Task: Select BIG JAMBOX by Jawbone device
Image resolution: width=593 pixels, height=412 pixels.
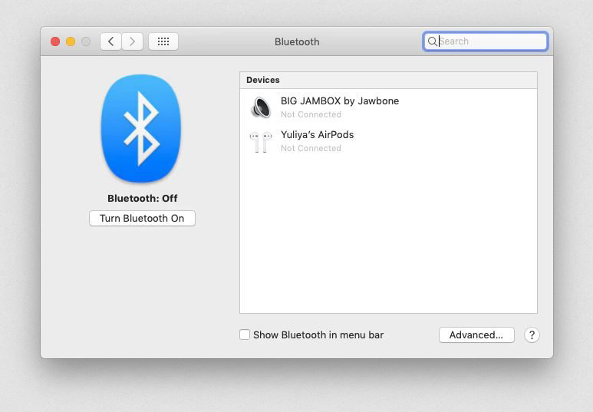Action: (x=388, y=107)
